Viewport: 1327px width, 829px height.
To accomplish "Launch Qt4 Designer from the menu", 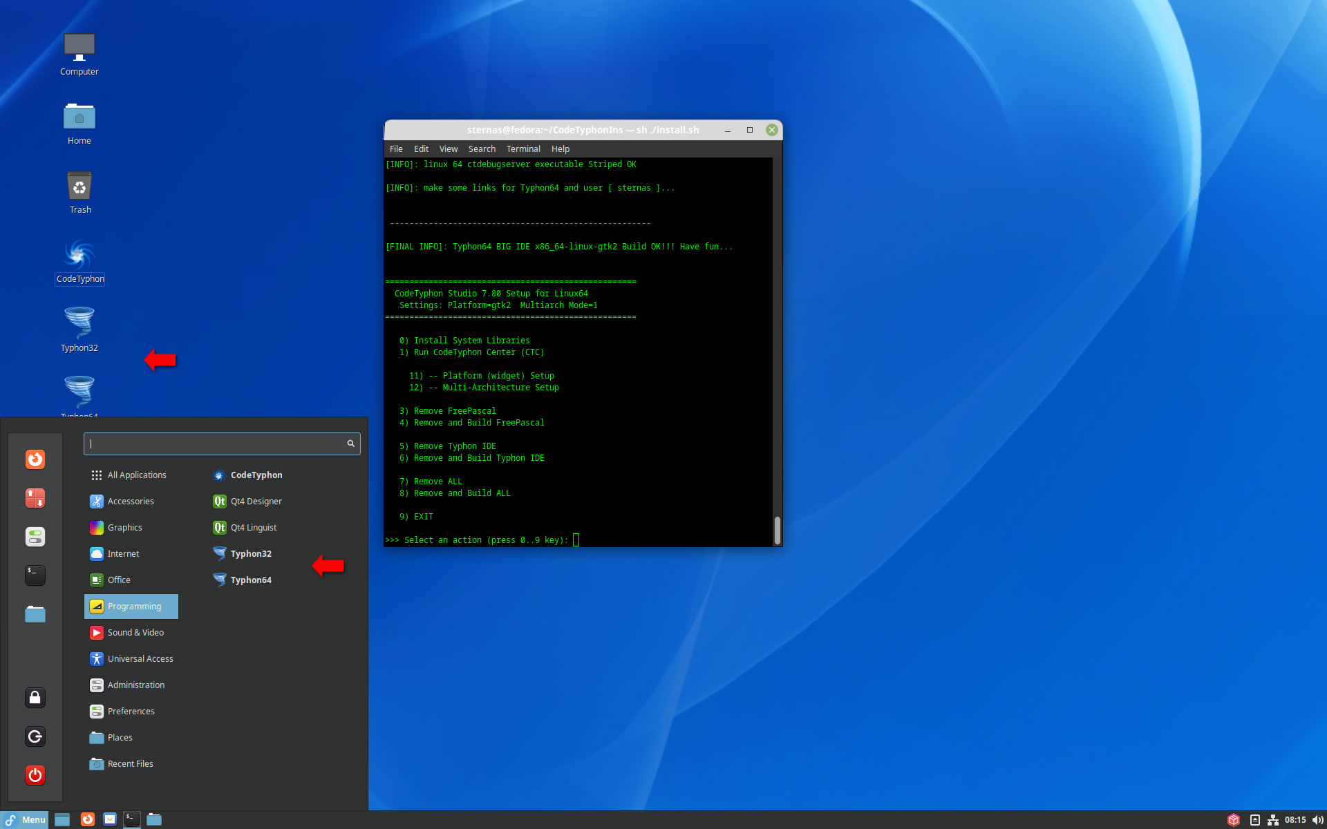I will (x=247, y=502).
